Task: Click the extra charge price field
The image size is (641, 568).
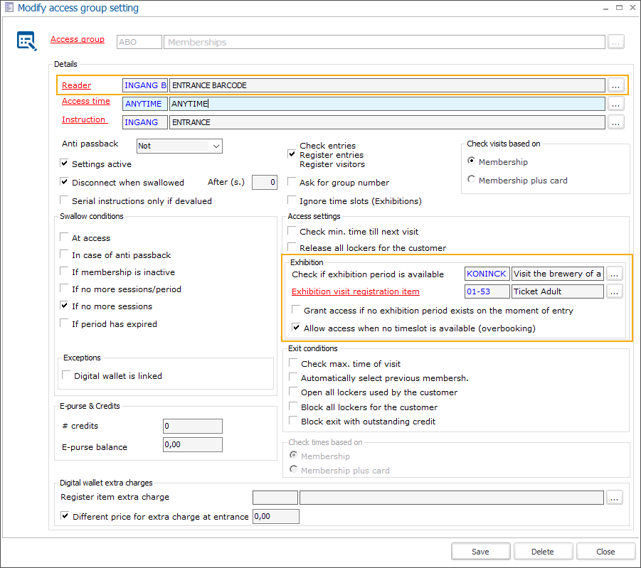Action: point(276,516)
